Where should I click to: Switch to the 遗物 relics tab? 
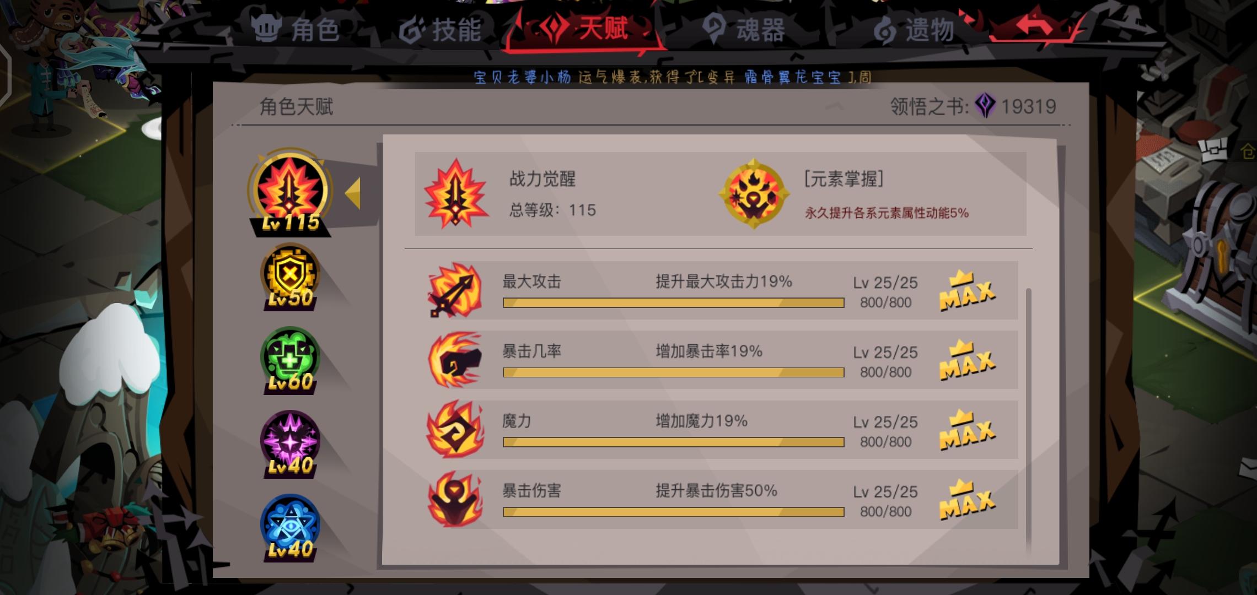(x=914, y=29)
